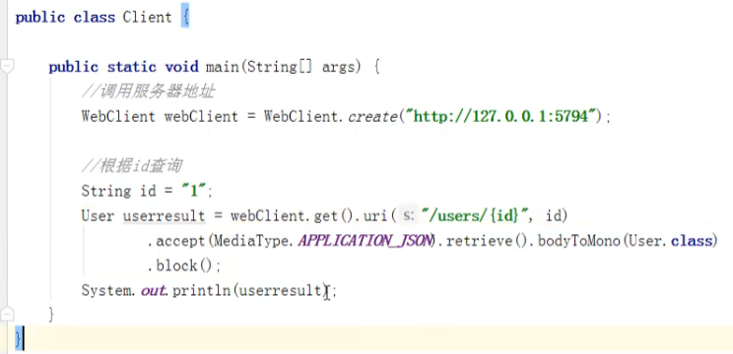
Task: Click the class name Client
Action: pyautogui.click(x=147, y=18)
